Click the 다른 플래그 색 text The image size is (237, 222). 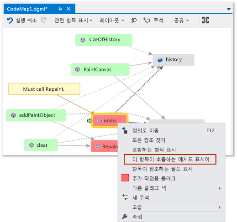[x=149, y=188]
